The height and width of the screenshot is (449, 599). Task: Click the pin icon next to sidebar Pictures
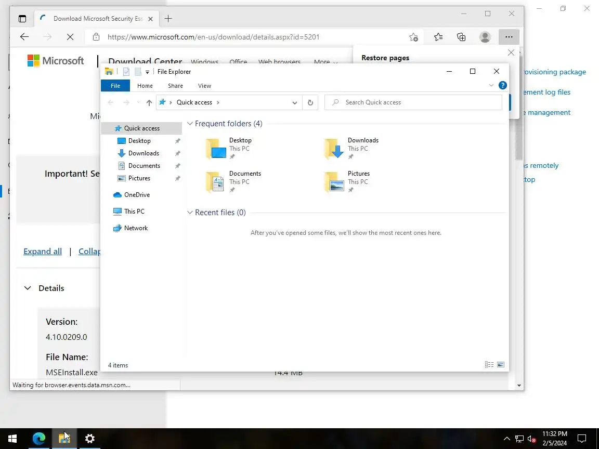(178, 178)
